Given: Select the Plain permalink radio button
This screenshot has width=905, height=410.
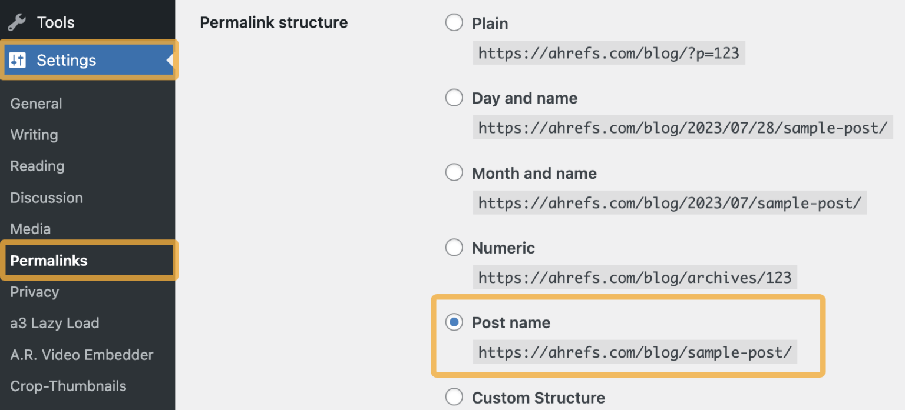Looking at the screenshot, I should point(454,22).
